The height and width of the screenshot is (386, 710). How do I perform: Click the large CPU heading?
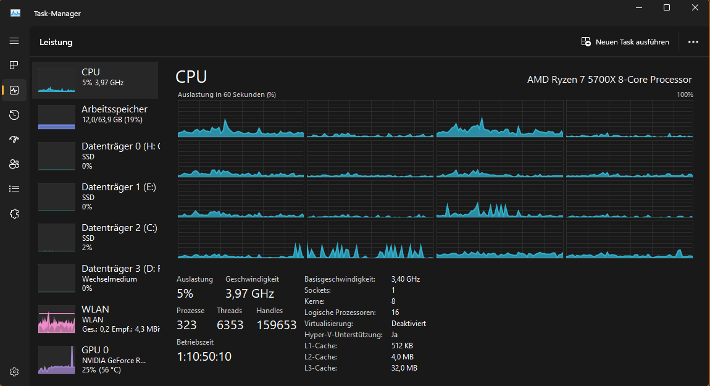[x=191, y=77]
